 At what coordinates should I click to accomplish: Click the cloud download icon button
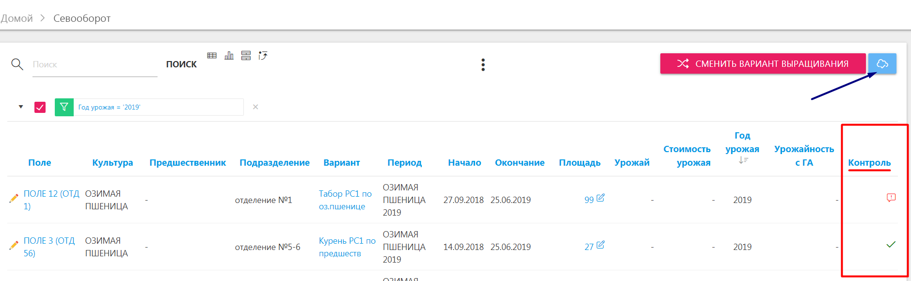tap(882, 63)
